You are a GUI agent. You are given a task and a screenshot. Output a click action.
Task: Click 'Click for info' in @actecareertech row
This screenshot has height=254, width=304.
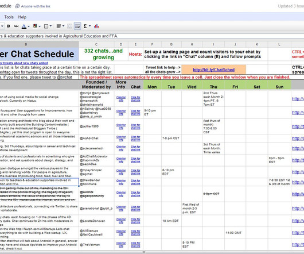coord(121,148)
